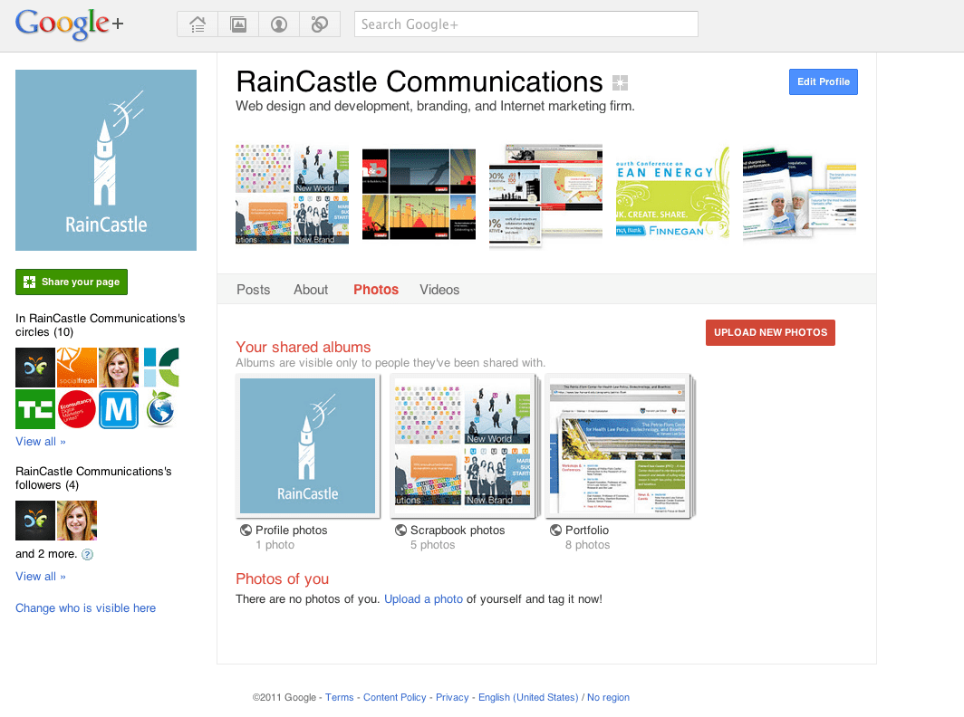Switch to the About tab
This screenshot has width=964, height=717.
click(x=311, y=290)
